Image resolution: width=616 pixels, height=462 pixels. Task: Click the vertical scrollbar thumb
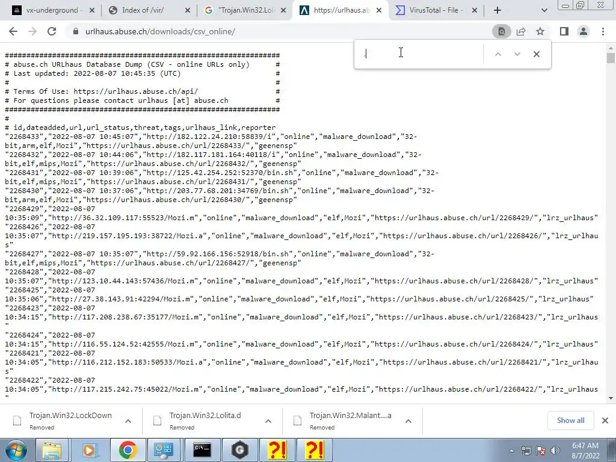[x=611, y=58]
